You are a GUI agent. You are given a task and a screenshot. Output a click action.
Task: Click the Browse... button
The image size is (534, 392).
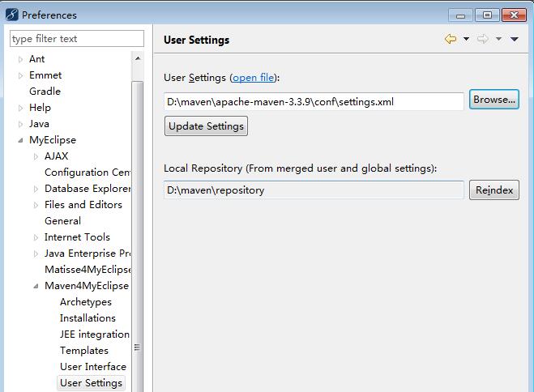pyautogui.click(x=493, y=100)
